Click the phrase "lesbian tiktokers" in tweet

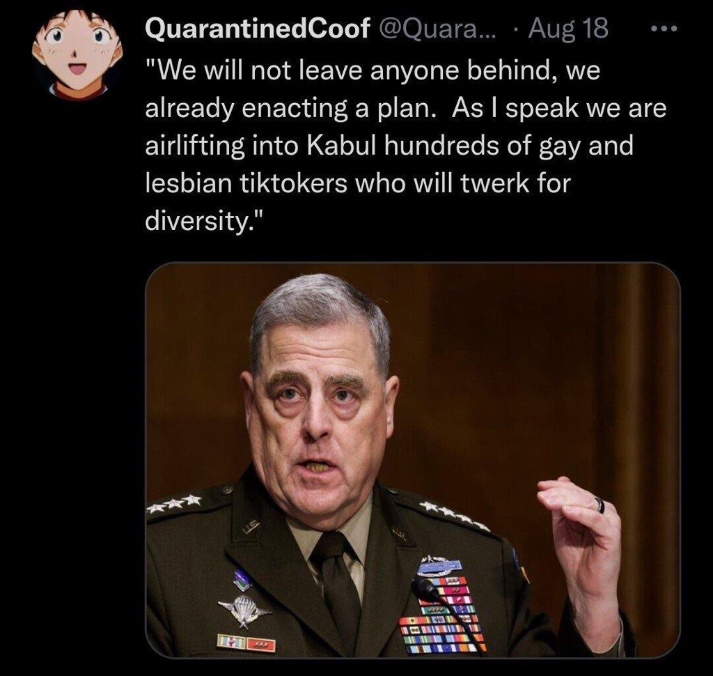click(x=246, y=183)
